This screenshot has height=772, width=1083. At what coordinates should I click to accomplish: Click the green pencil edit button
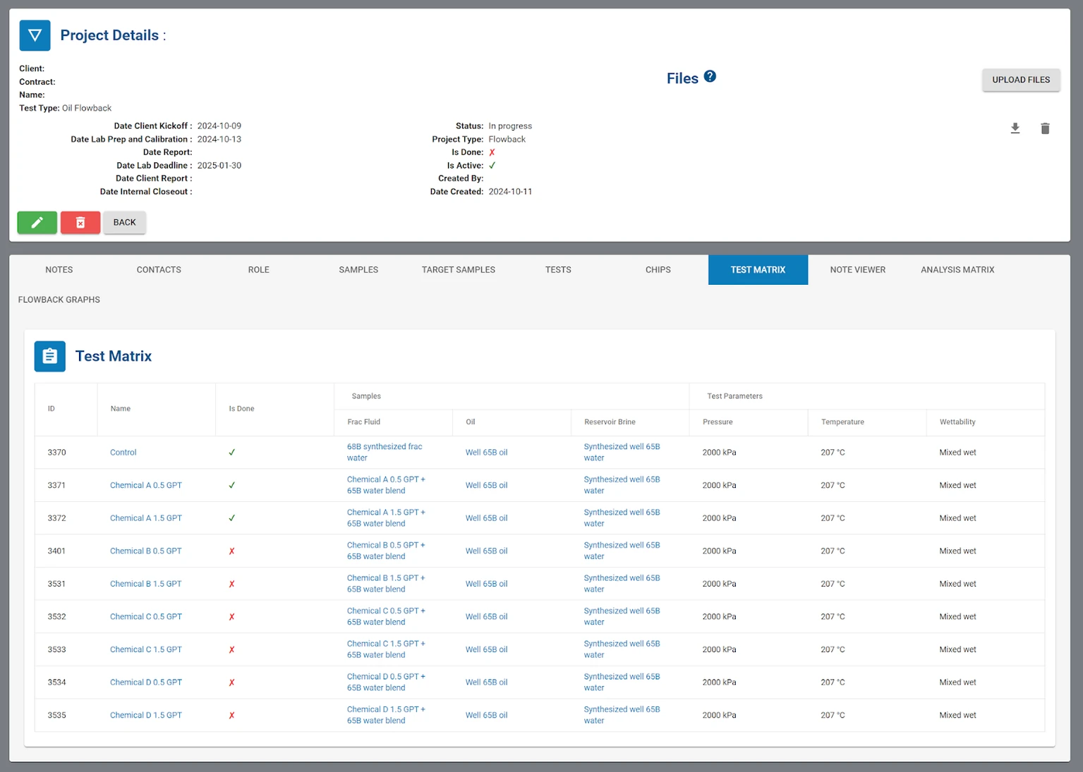pos(37,223)
